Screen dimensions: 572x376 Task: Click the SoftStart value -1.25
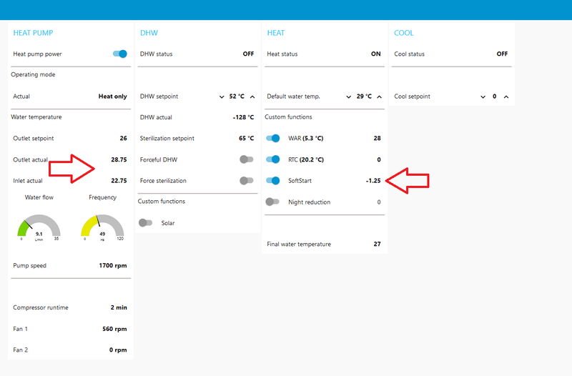[x=373, y=181]
